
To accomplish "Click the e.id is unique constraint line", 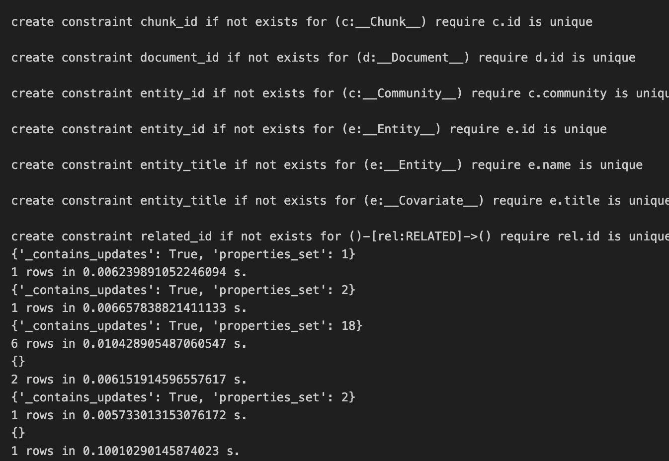I will click(309, 129).
